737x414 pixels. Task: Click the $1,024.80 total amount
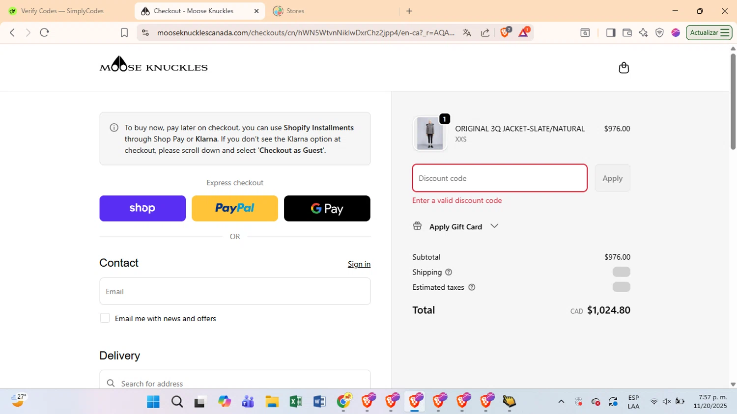609,310
